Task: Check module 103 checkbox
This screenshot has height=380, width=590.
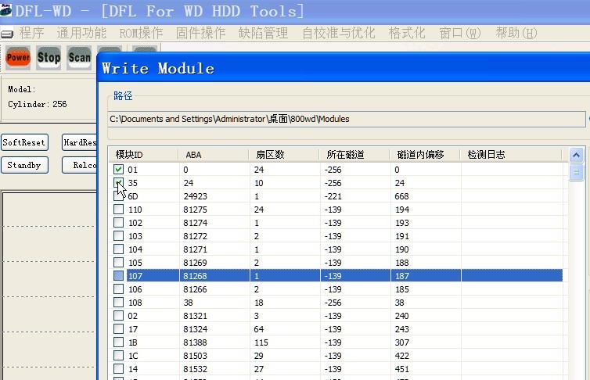Action: 118,235
